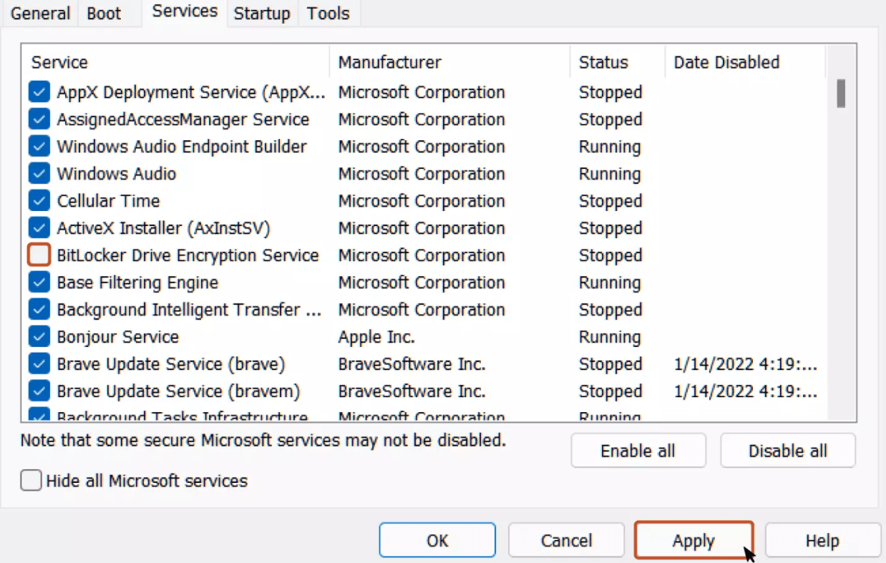This screenshot has width=886, height=563.
Task: Toggle the Cellular Time service checkbox
Action: (x=39, y=201)
